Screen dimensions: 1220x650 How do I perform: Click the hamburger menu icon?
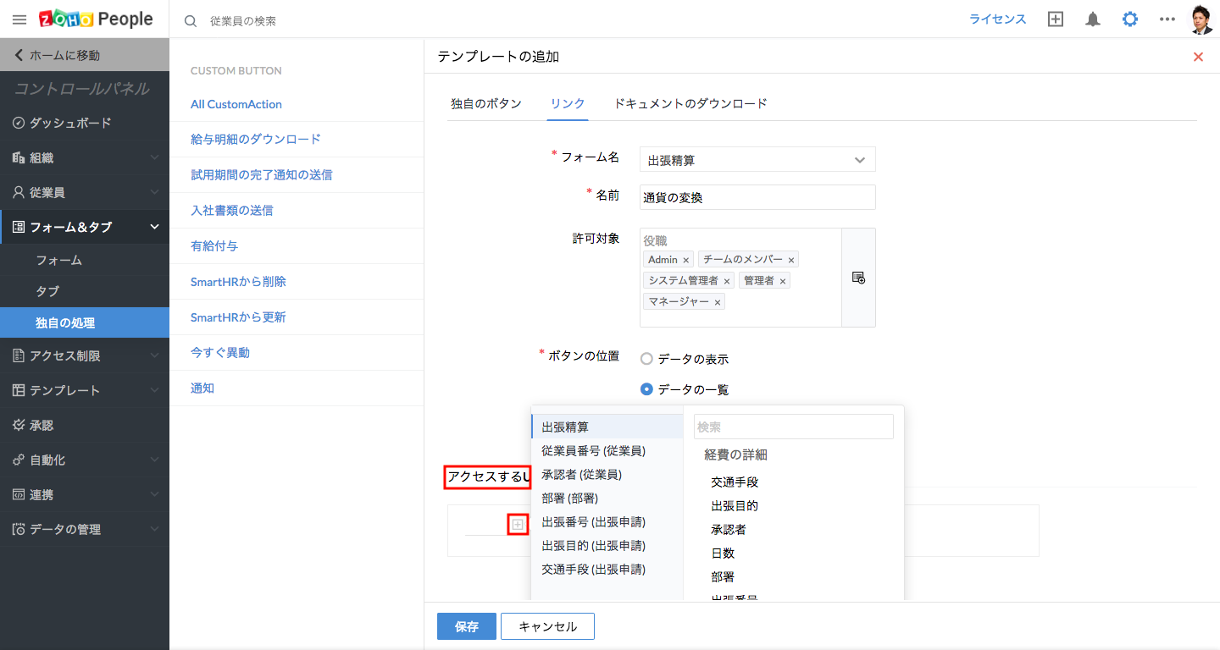click(x=19, y=19)
